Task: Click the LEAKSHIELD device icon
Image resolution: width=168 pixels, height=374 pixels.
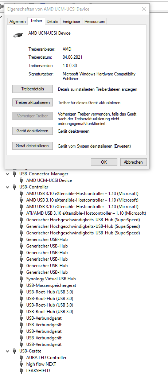Action: coord(22,371)
